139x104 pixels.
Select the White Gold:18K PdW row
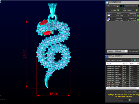pyautogui.click(x=122, y=78)
